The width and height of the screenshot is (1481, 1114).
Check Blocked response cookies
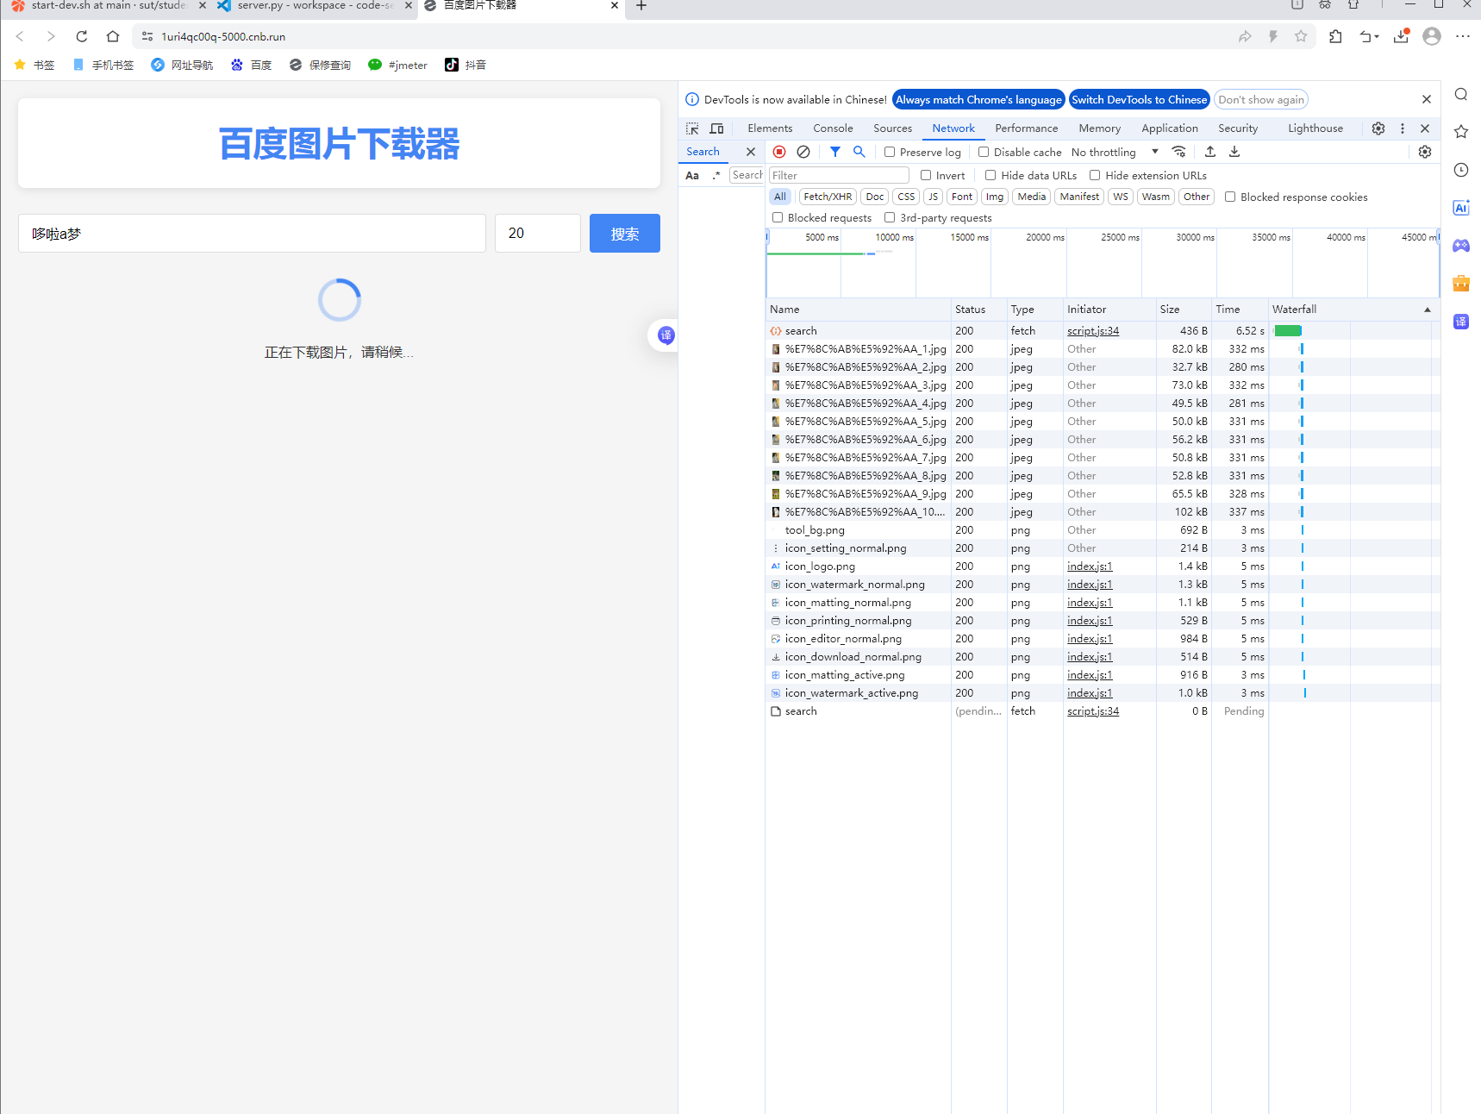(x=1230, y=197)
